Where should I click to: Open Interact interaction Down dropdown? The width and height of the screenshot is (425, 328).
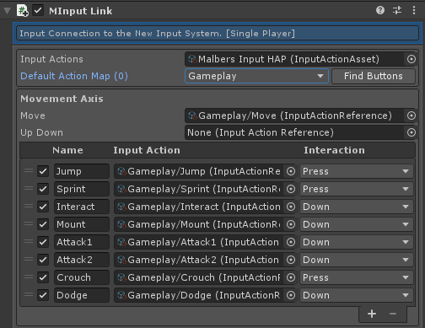click(x=357, y=207)
